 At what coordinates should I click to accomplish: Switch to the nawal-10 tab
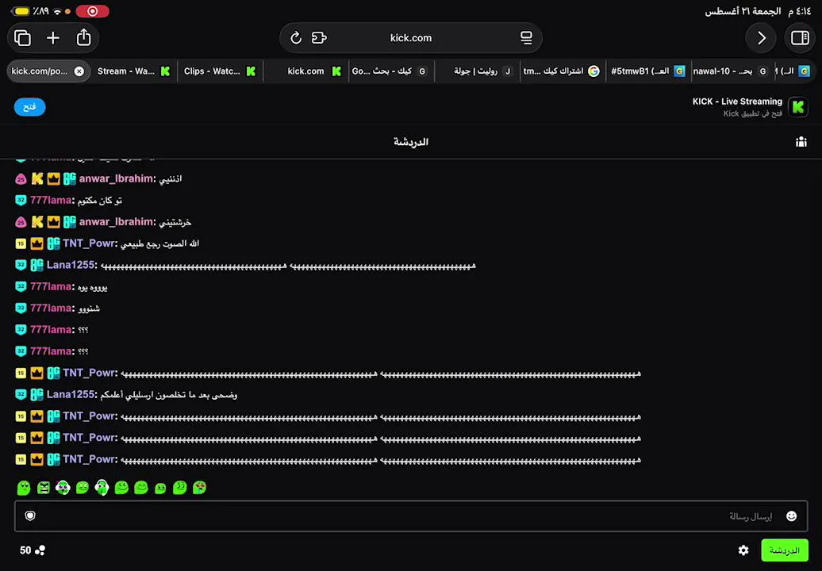pos(733,71)
